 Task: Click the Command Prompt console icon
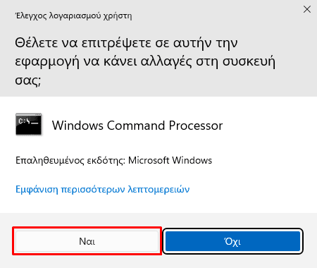[x=29, y=124]
